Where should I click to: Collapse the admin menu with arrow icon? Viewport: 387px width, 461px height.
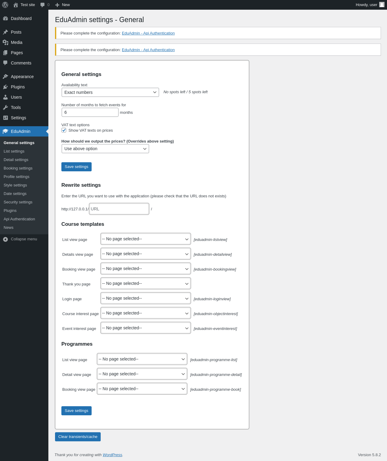pyautogui.click(x=5, y=239)
